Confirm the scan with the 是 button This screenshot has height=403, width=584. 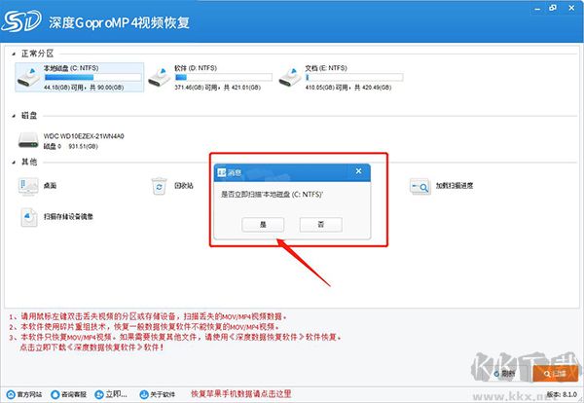pyautogui.click(x=263, y=225)
